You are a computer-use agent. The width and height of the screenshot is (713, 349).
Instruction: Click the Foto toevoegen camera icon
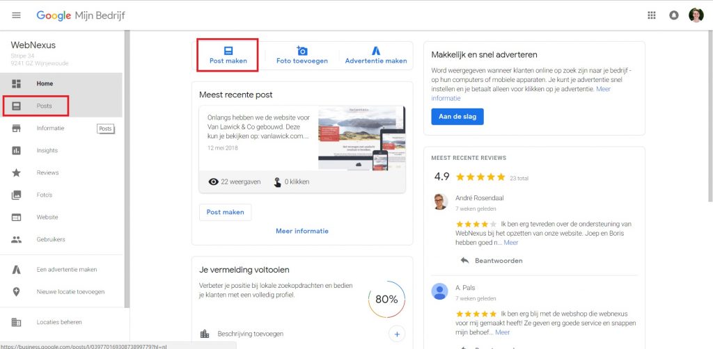(302, 50)
